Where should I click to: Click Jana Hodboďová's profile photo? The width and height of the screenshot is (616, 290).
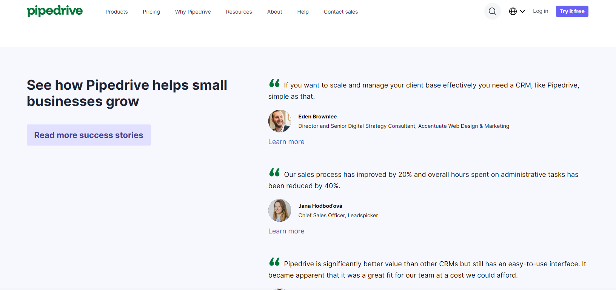[279, 210]
